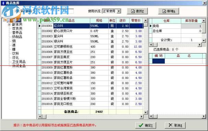Image resolution: width=208 pixels, height=131 pixels.
Task: Click warehouse panel horizontal scroll left arrow
Action: pyautogui.click(x=151, y=45)
